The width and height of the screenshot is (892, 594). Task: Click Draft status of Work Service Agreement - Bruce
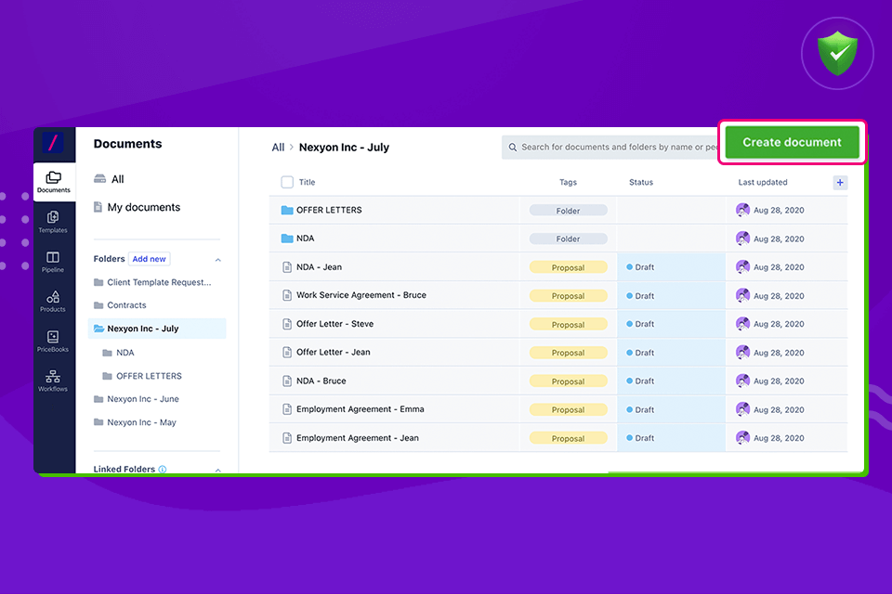[640, 296]
